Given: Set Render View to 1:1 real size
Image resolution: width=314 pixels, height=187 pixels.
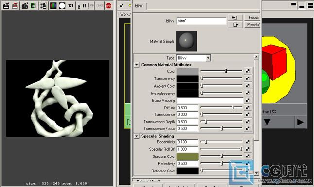Looking at the screenshot, I should 70,6.
